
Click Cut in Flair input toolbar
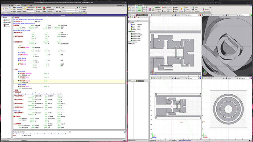(6, 8)
